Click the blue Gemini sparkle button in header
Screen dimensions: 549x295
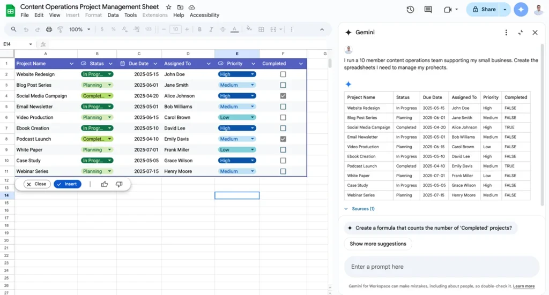click(x=521, y=10)
